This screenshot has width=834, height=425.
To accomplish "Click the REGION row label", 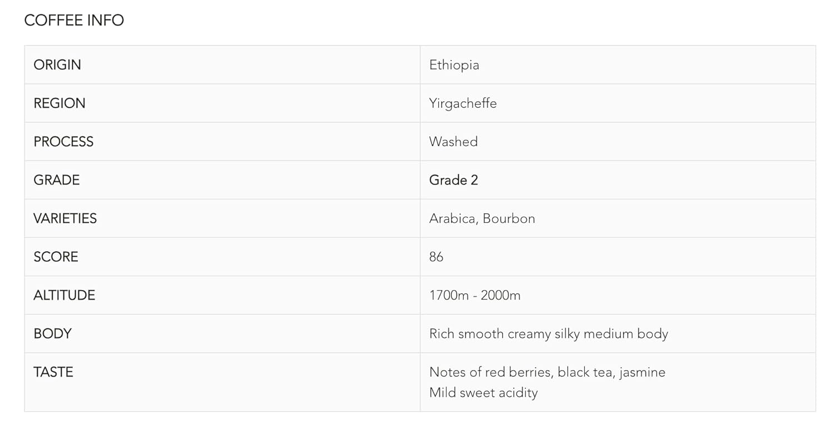I will coord(59,103).
